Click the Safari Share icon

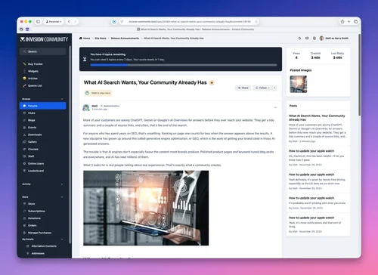click(342, 22)
